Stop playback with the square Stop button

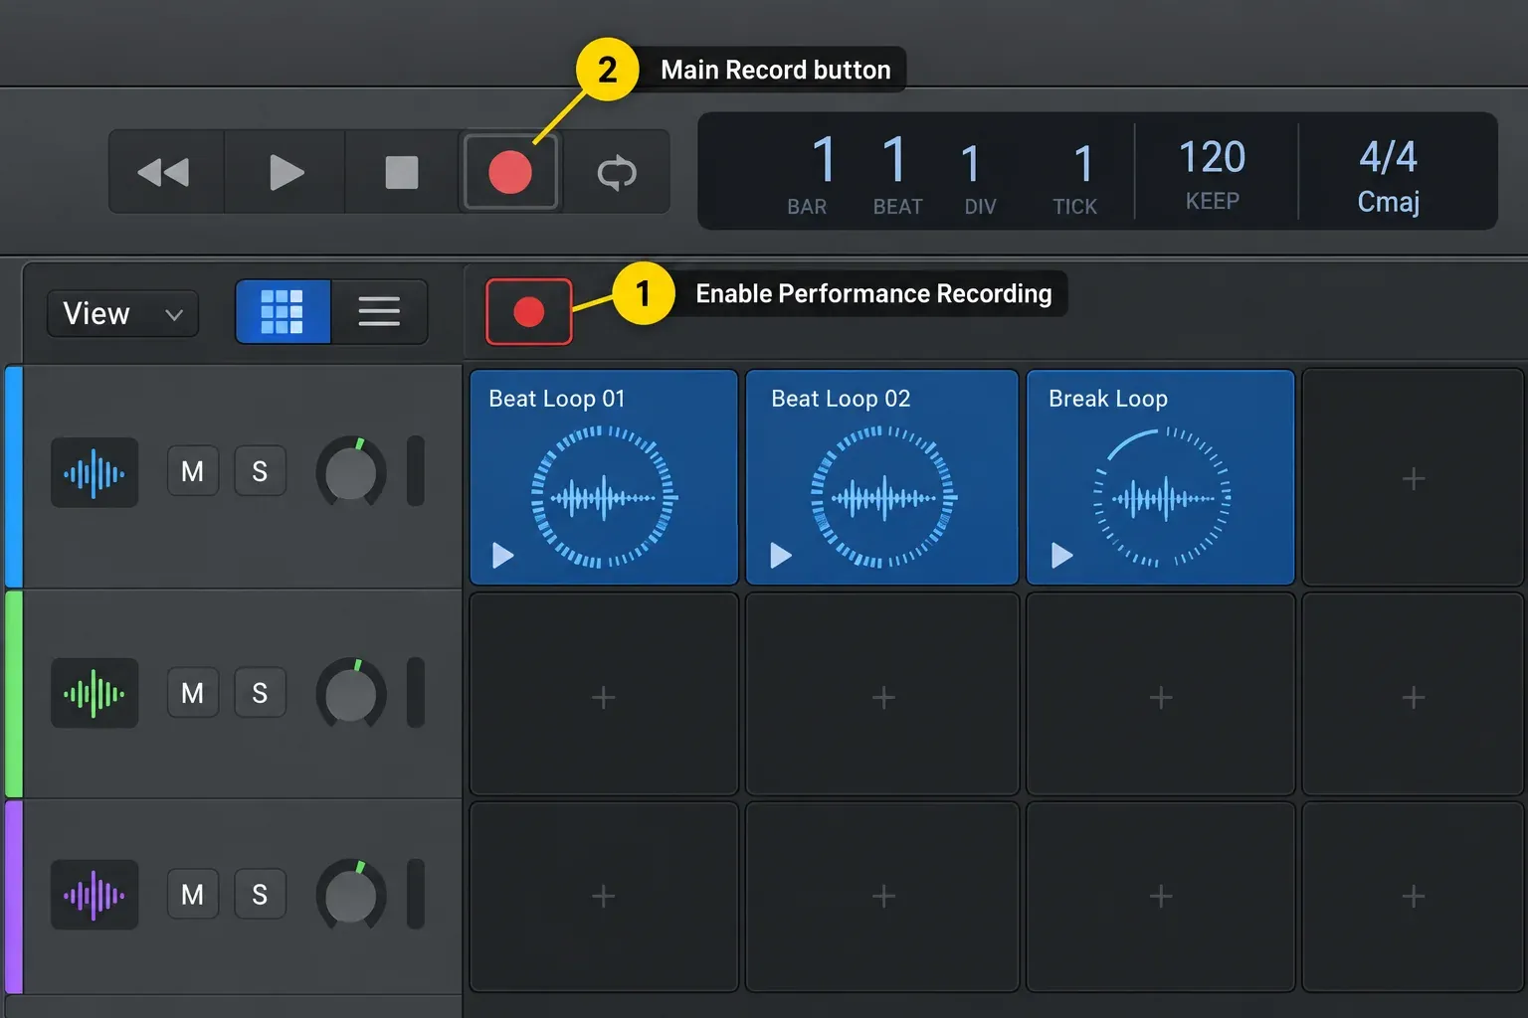coord(402,172)
